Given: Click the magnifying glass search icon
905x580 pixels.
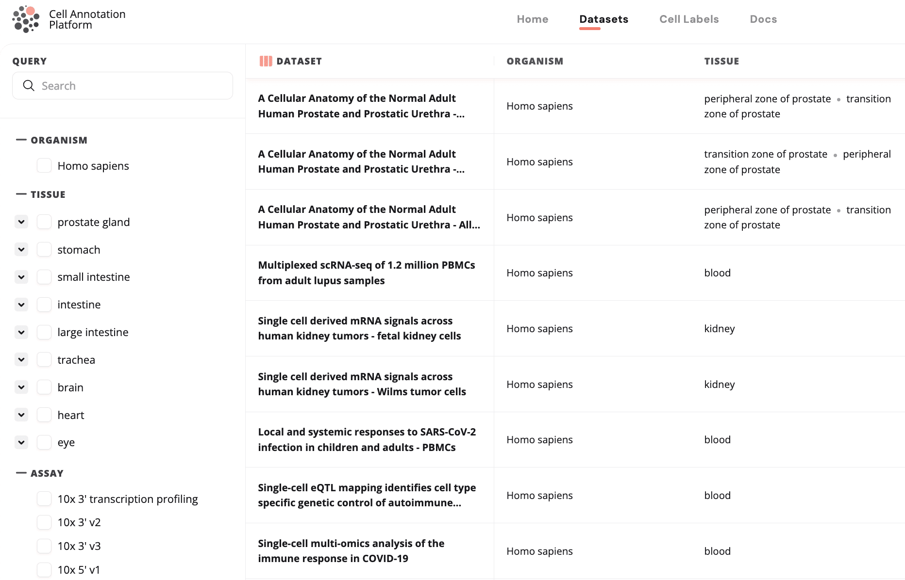Looking at the screenshot, I should (29, 85).
